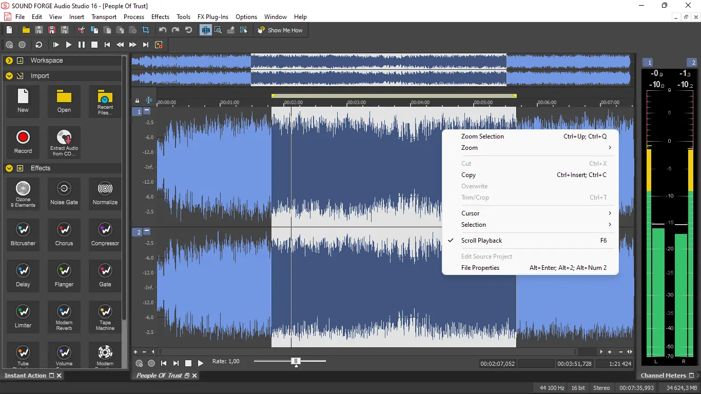Close the People Of Trust tab
This screenshot has width=701, height=394.
click(x=194, y=376)
